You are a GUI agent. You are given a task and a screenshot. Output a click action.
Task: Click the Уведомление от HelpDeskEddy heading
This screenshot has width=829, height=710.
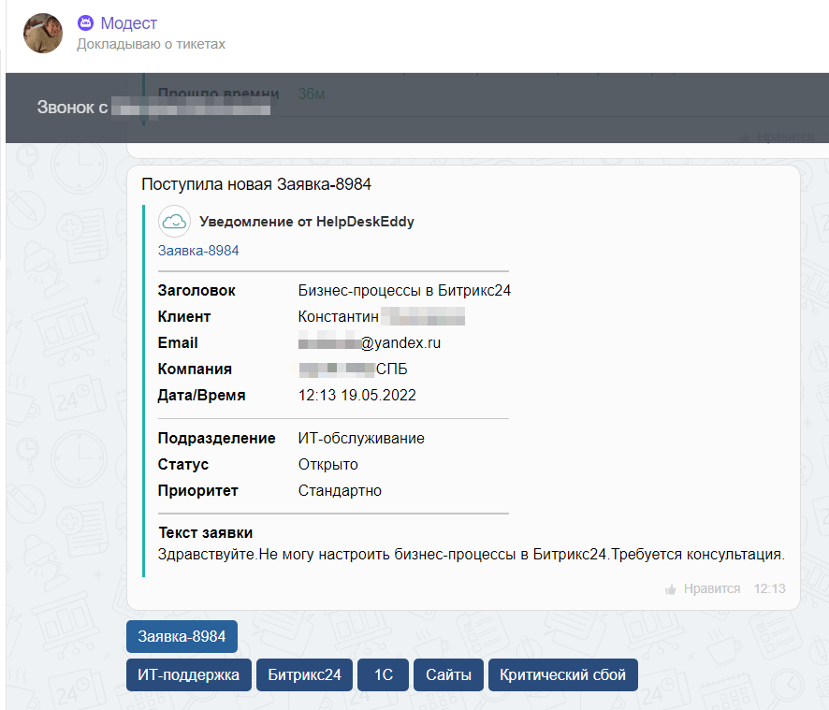(x=307, y=222)
